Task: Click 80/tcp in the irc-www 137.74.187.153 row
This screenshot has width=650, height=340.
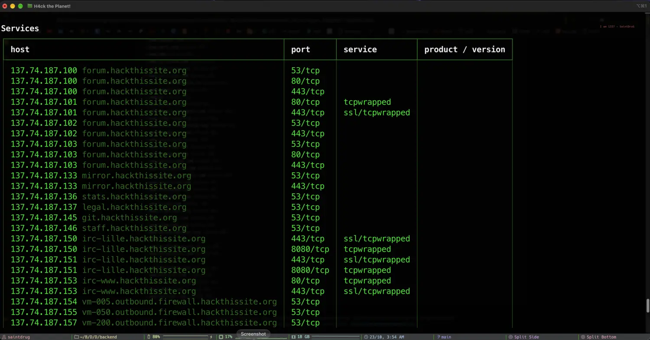Action: coord(305,281)
